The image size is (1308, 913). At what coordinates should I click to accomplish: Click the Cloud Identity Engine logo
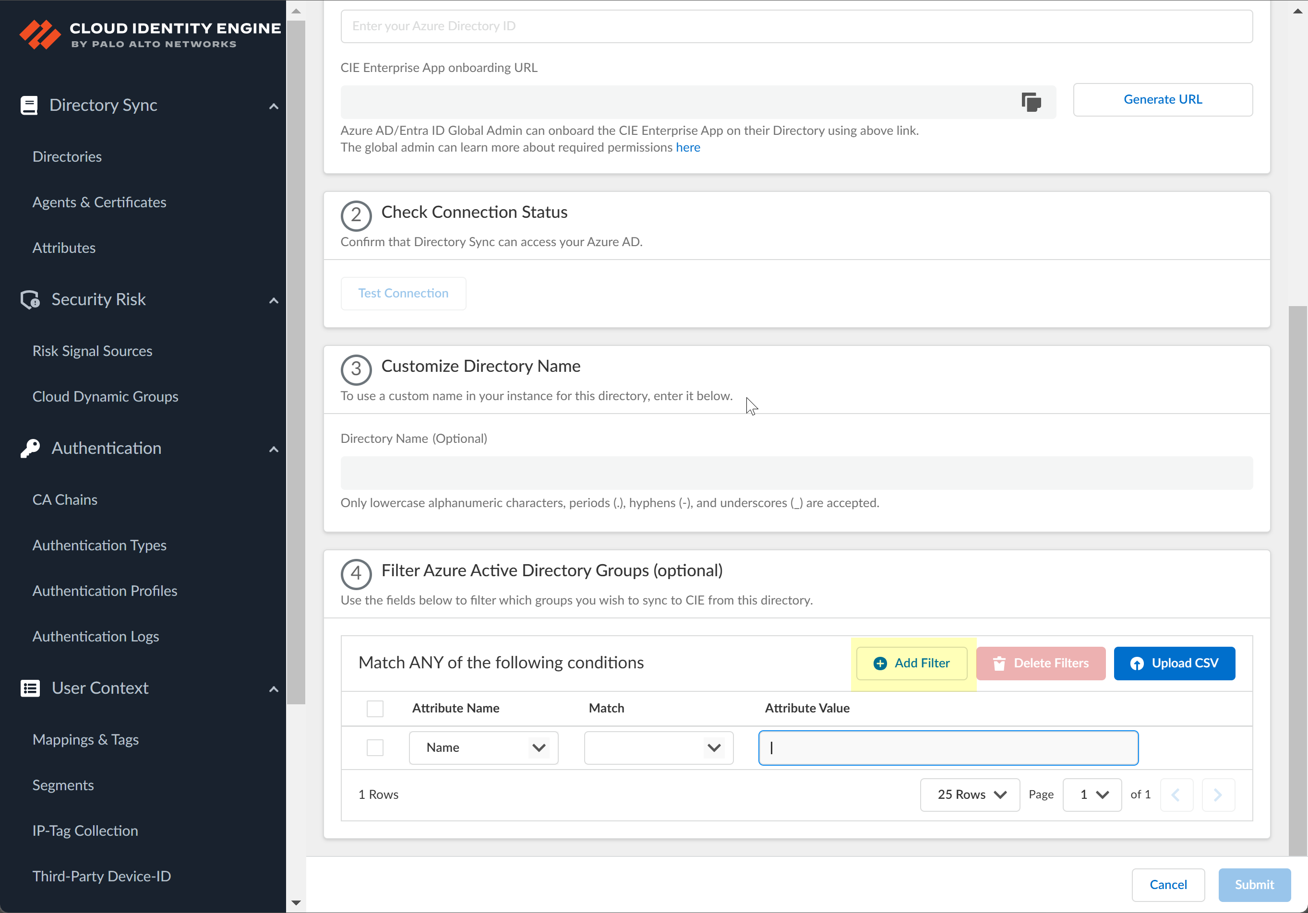point(150,34)
